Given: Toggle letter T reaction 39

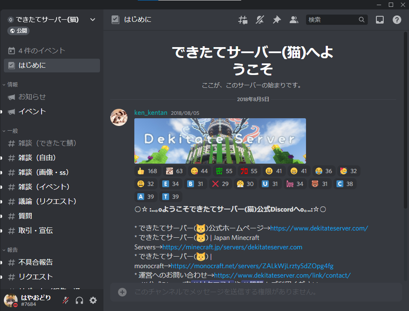Looking at the screenshot, I should (x=170, y=197).
